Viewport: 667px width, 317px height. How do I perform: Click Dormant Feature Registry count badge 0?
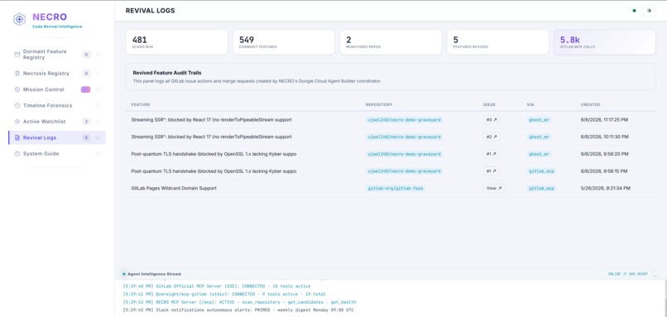86,55
